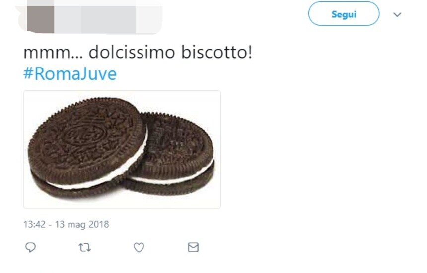Reply to the tweet via speech bubble icon
Screen dimensions: 427x273
[x=30, y=247]
